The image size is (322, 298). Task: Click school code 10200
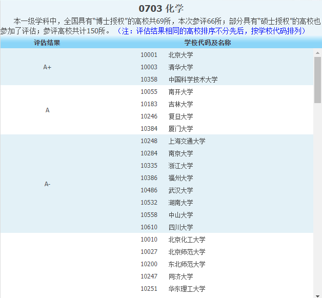tap(149, 264)
